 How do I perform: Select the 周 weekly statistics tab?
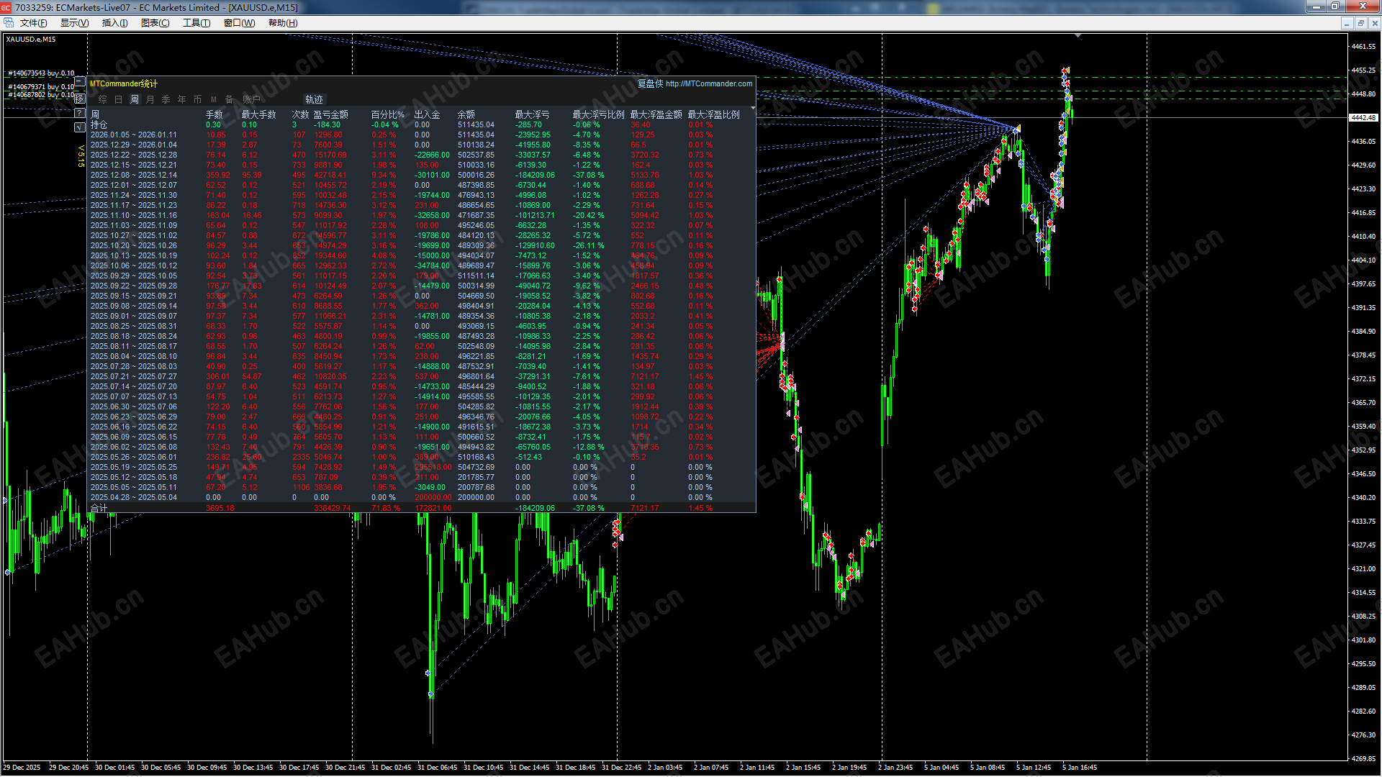[x=135, y=99]
